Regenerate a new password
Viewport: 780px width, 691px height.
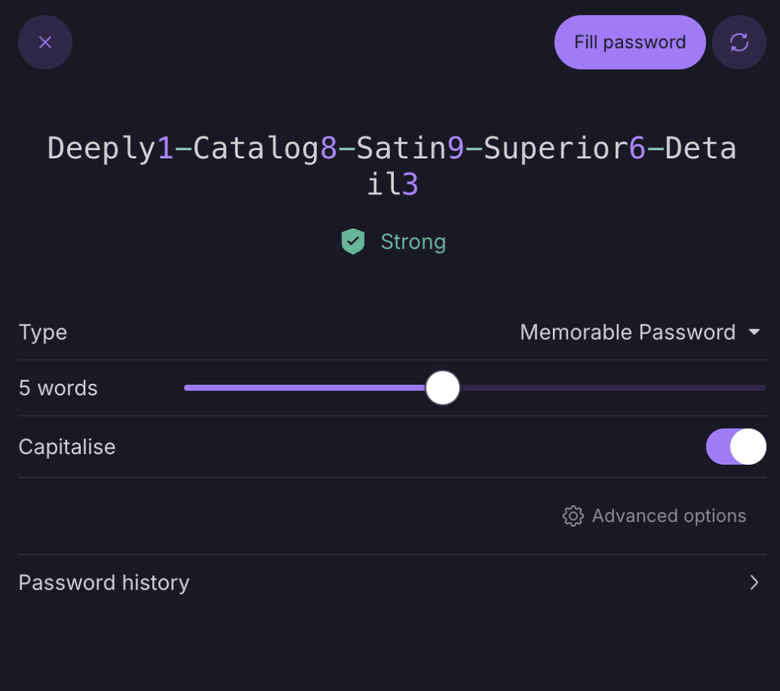739,43
